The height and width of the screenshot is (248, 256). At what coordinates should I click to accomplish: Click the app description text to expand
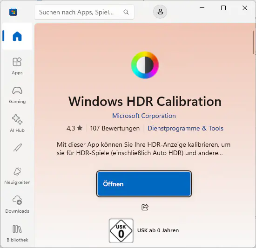click(x=143, y=149)
